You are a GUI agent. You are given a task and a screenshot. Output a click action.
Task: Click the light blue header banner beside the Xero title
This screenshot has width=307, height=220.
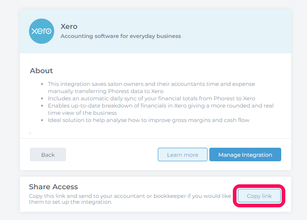coord(235,31)
